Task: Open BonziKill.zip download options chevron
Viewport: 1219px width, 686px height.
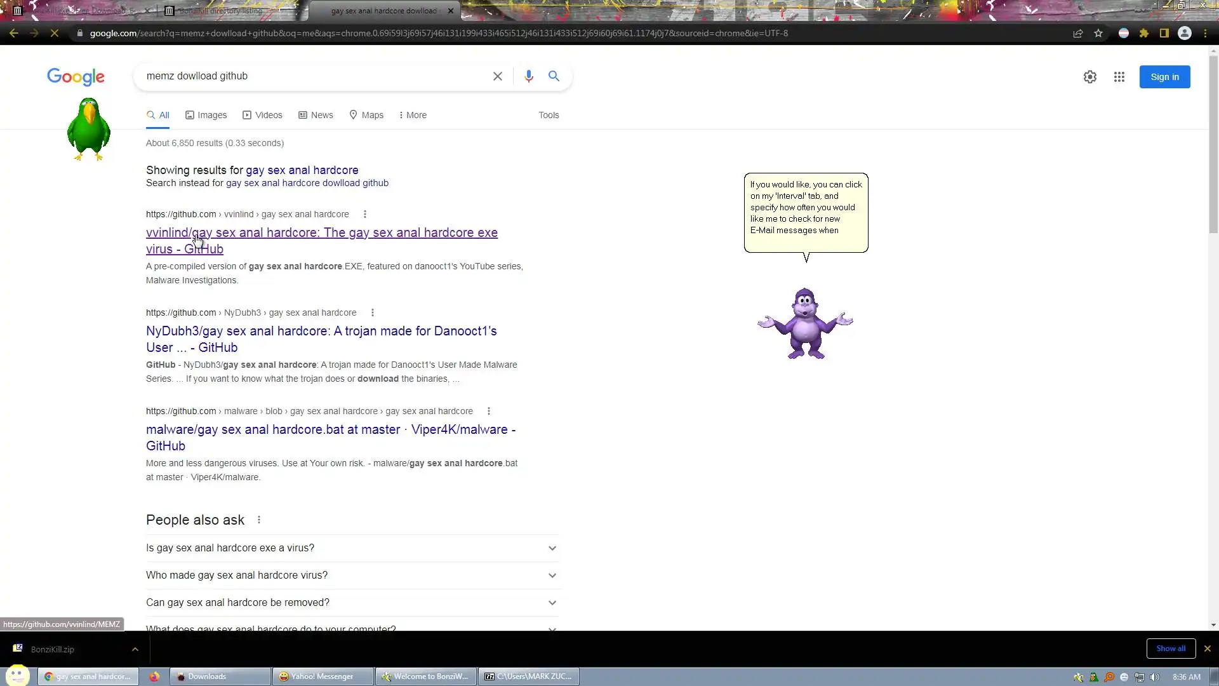Action: 135,649
